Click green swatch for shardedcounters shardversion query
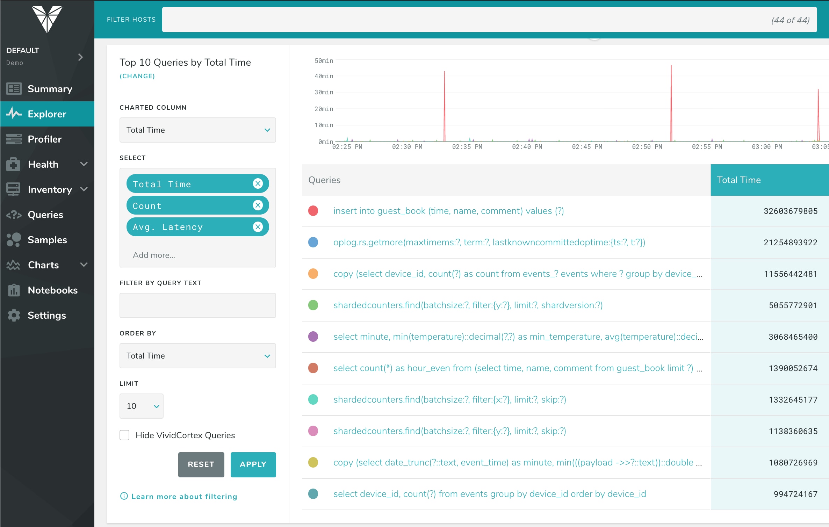 tap(313, 305)
